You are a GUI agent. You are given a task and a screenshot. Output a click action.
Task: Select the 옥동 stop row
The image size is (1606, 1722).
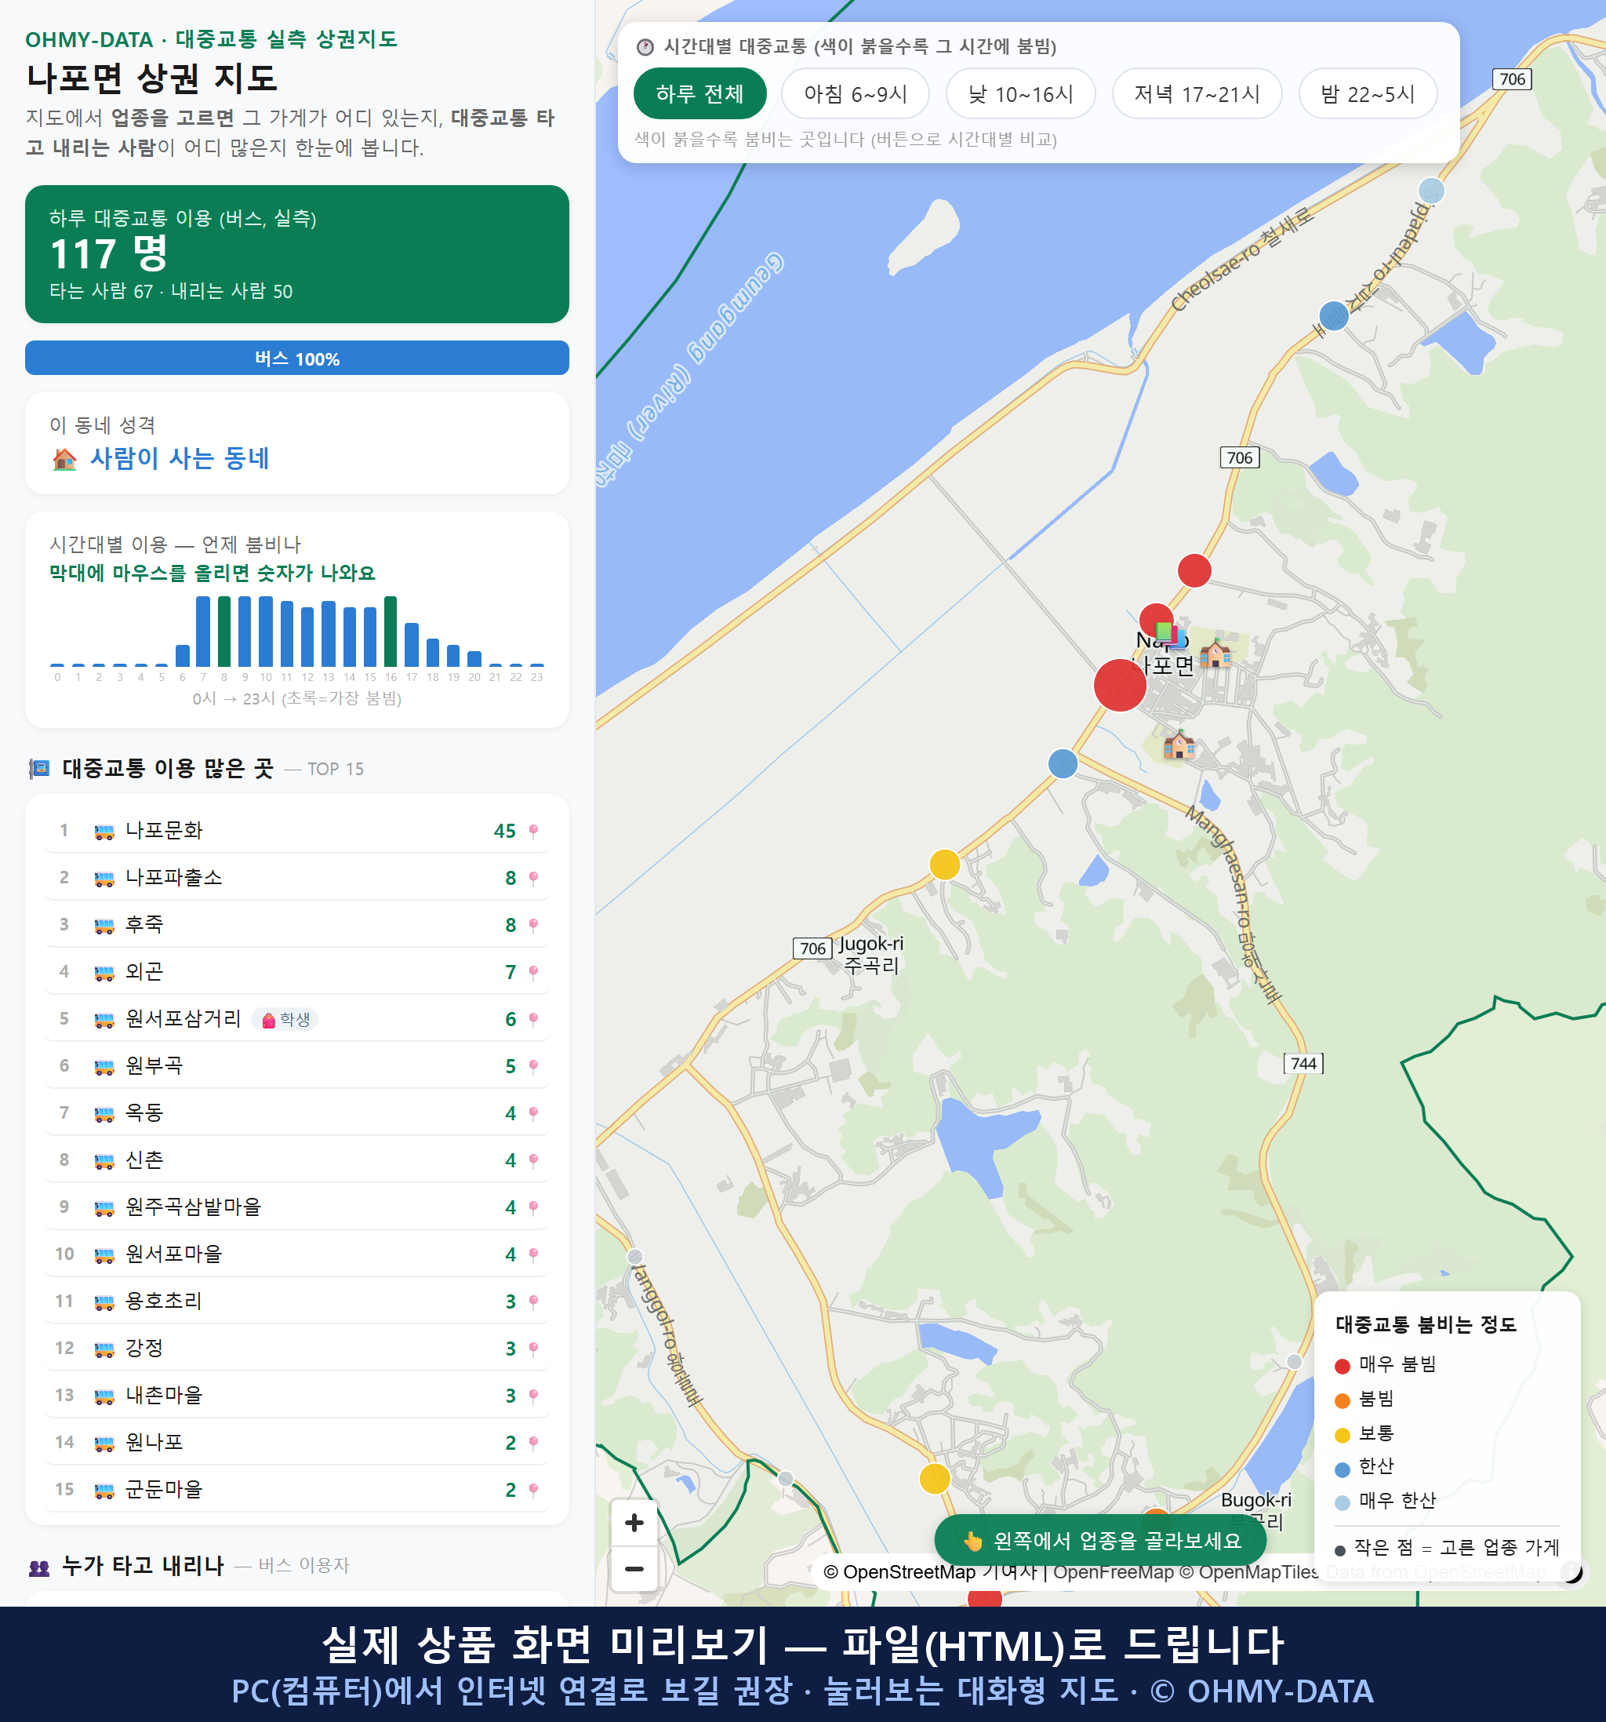[x=296, y=1113]
